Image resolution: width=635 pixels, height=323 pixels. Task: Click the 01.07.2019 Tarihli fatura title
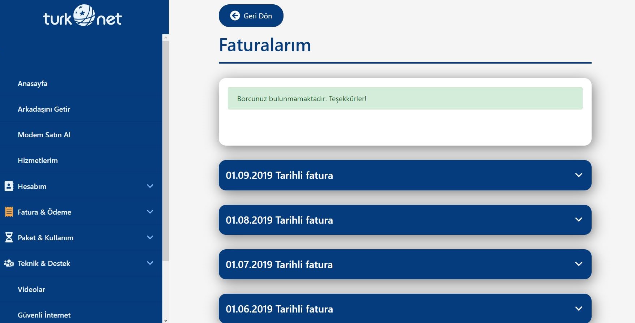pyautogui.click(x=279, y=264)
